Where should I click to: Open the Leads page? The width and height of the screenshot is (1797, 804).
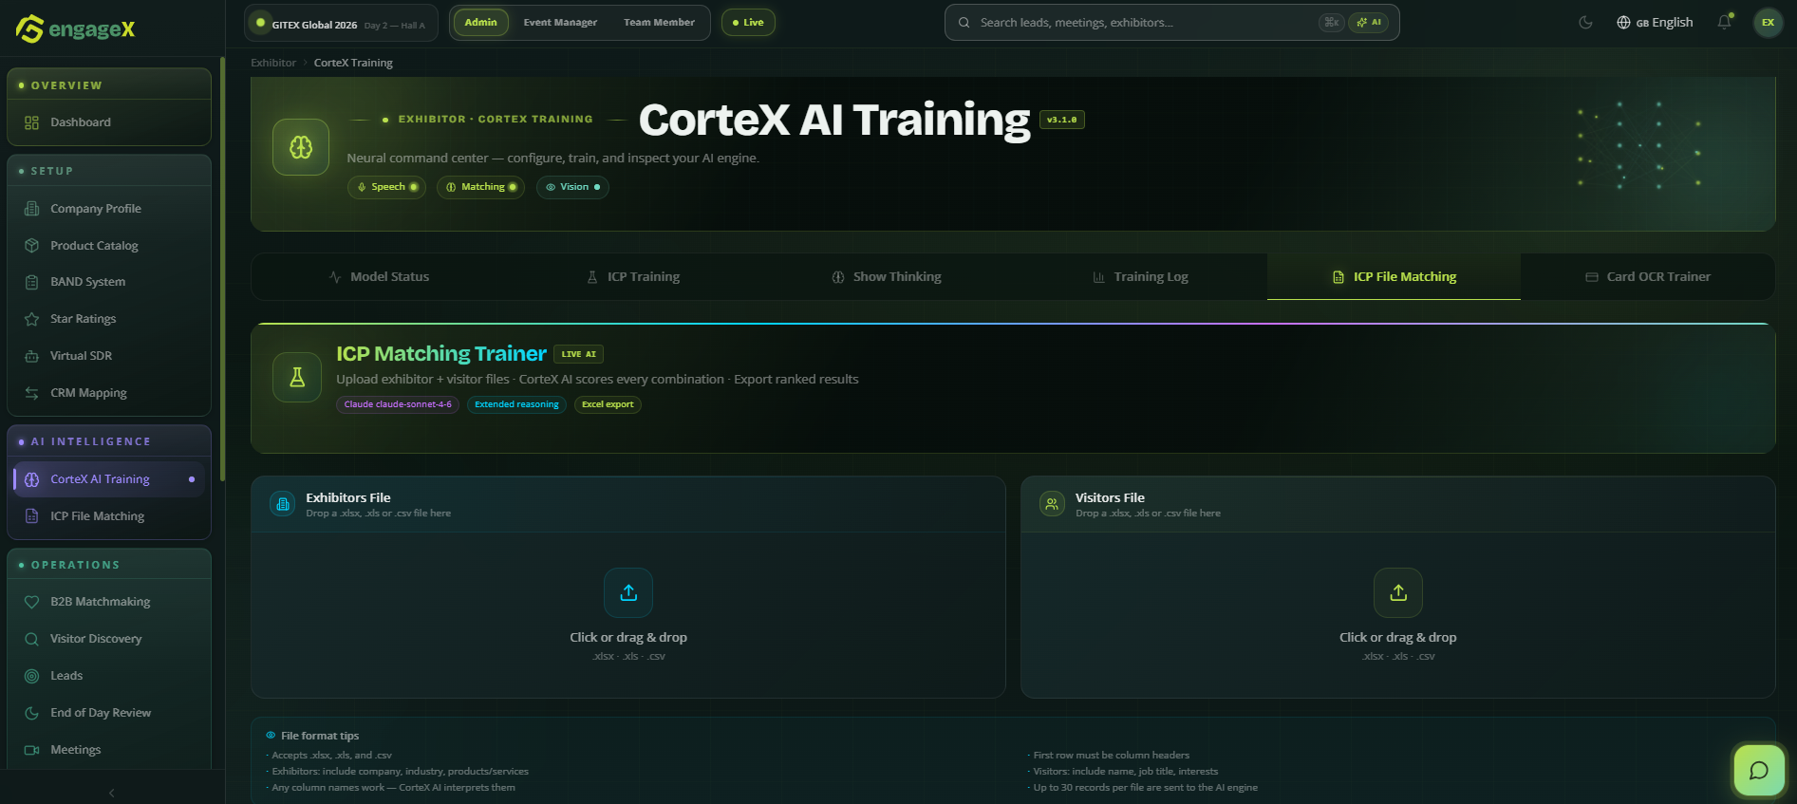109,676
